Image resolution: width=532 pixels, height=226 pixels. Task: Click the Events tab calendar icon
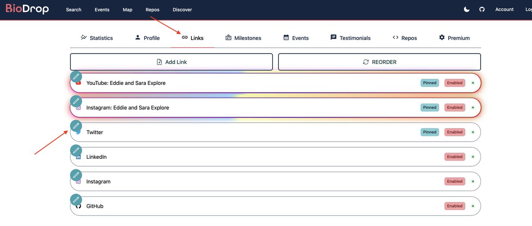[x=286, y=38]
